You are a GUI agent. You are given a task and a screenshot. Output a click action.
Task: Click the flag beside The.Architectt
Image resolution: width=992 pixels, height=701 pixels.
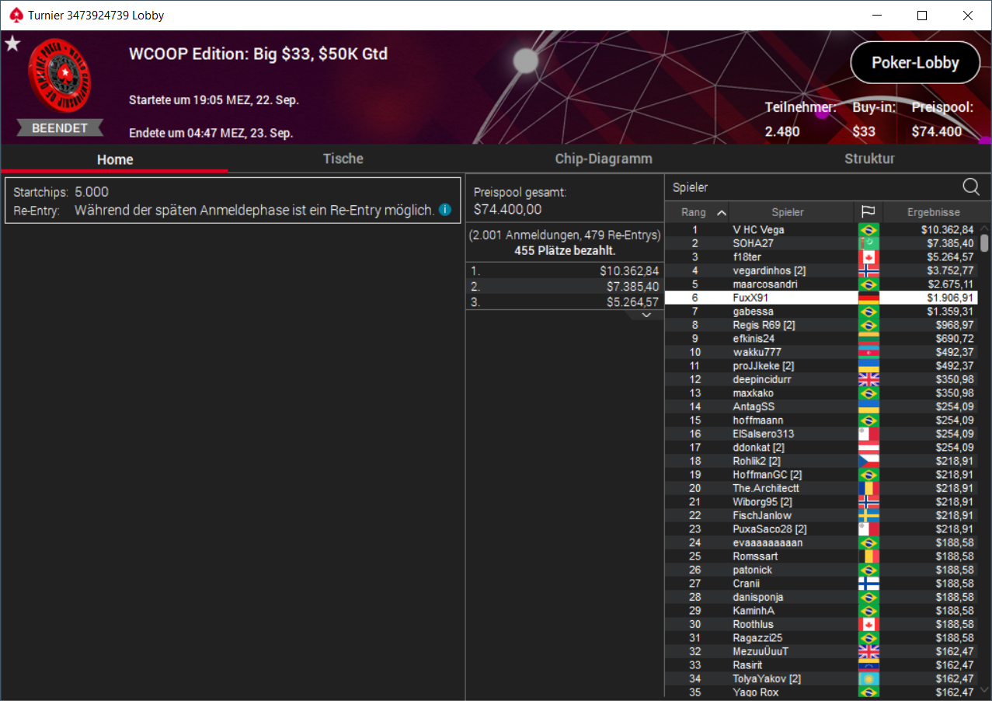(x=868, y=488)
